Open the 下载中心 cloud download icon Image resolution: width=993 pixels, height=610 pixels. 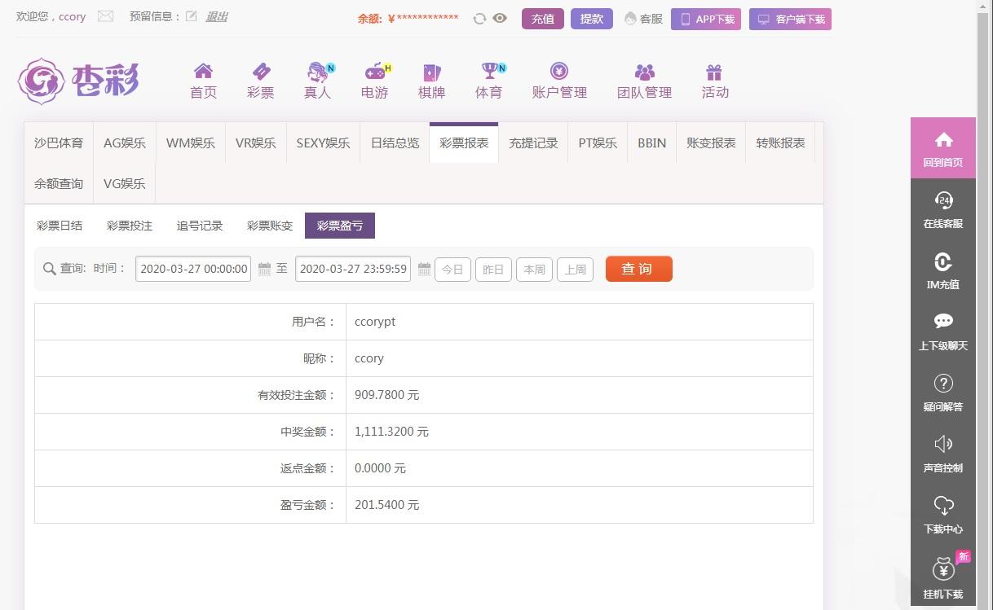pos(943,505)
